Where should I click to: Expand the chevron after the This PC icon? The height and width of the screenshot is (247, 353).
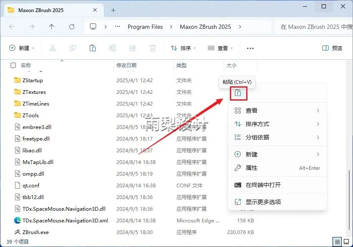point(106,27)
